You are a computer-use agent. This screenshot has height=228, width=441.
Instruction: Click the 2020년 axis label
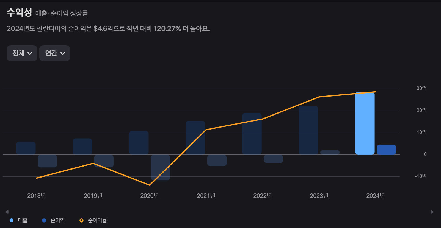pos(150,196)
